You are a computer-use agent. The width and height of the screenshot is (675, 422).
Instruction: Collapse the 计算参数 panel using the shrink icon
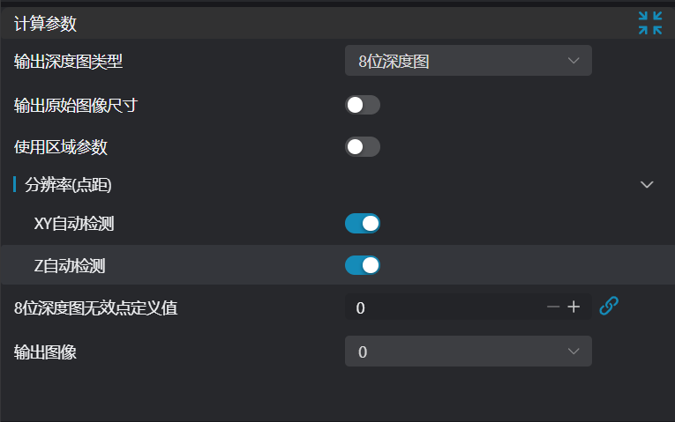pyautogui.click(x=650, y=23)
